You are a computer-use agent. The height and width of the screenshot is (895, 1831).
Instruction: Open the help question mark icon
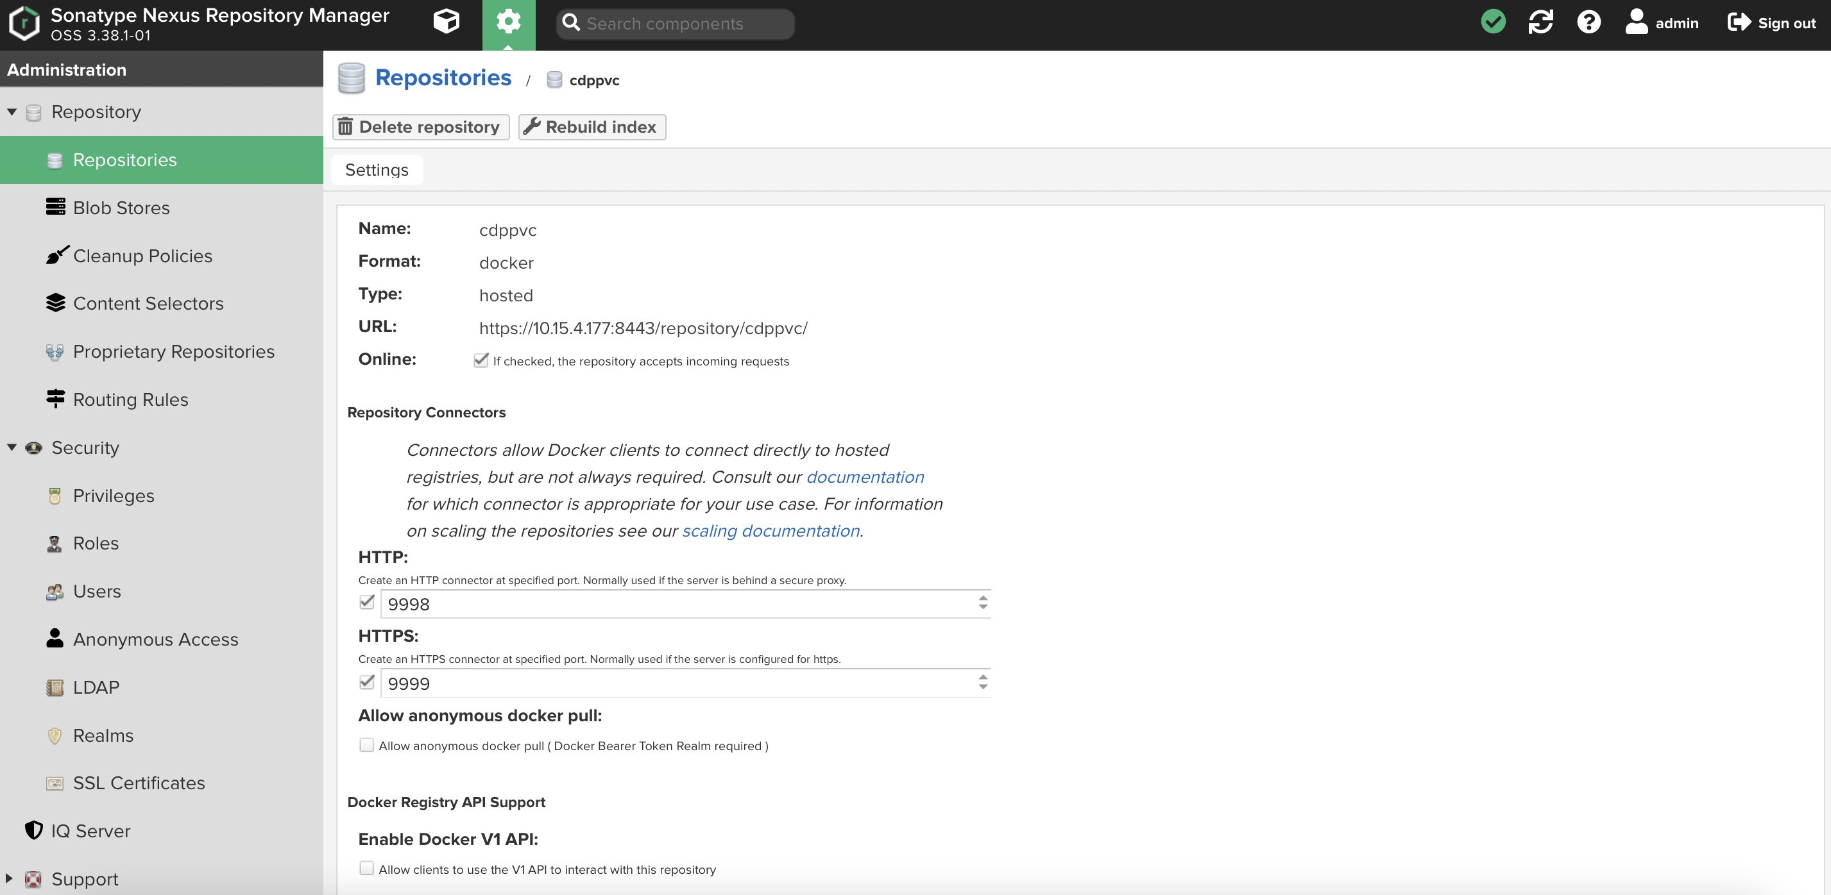point(1588,22)
